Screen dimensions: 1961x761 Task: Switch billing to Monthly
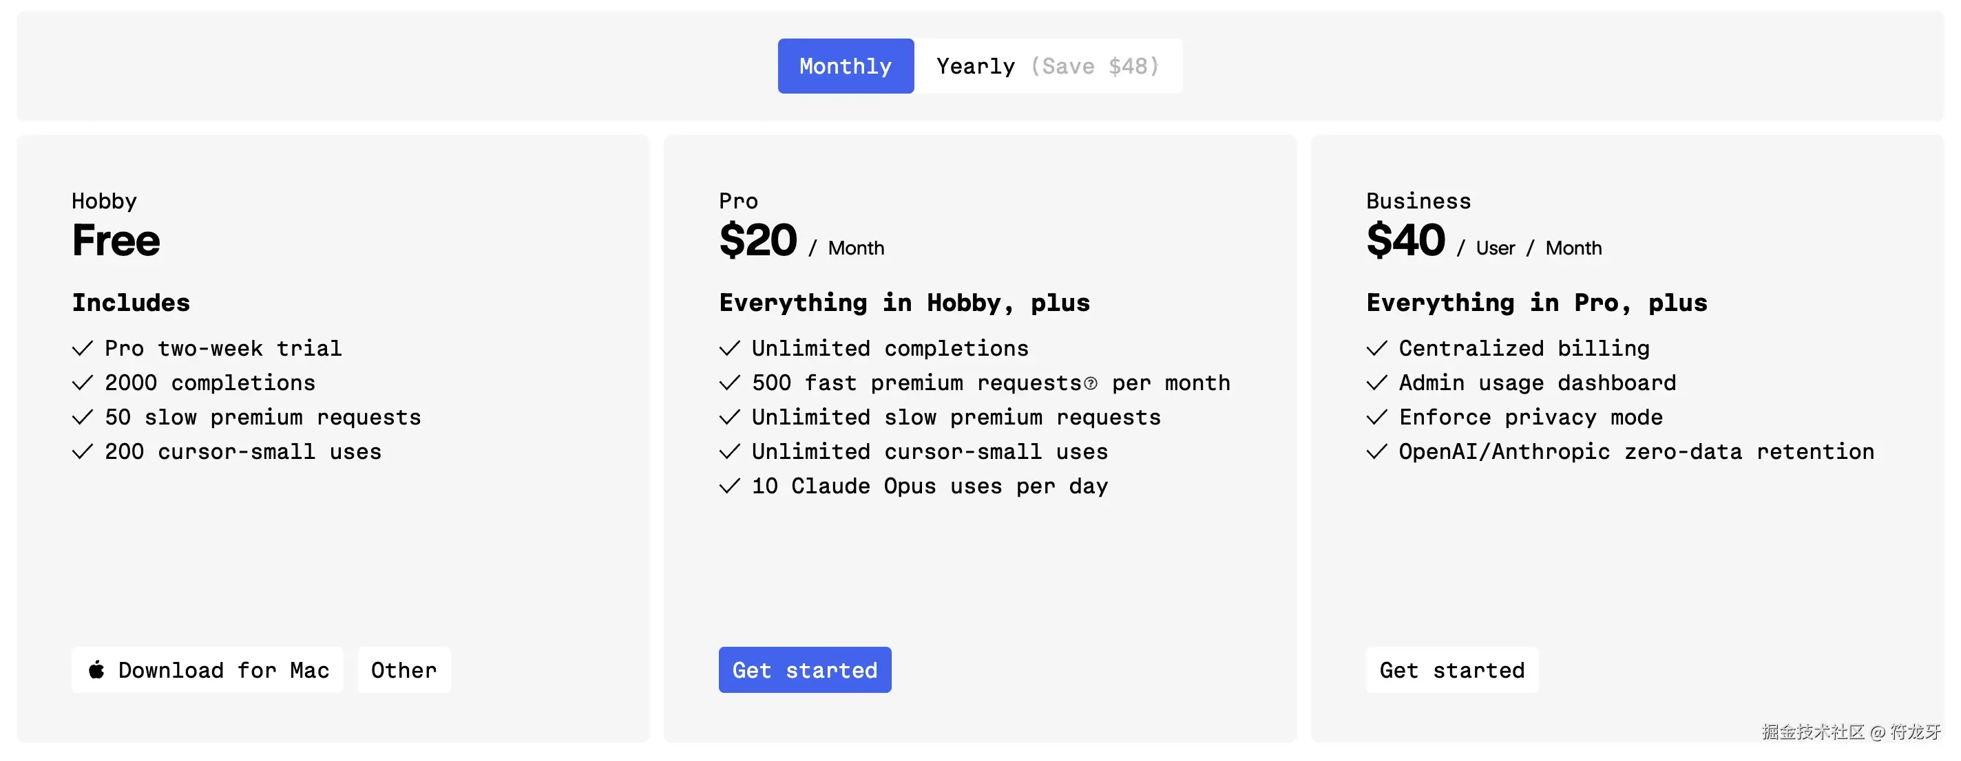(845, 66)
